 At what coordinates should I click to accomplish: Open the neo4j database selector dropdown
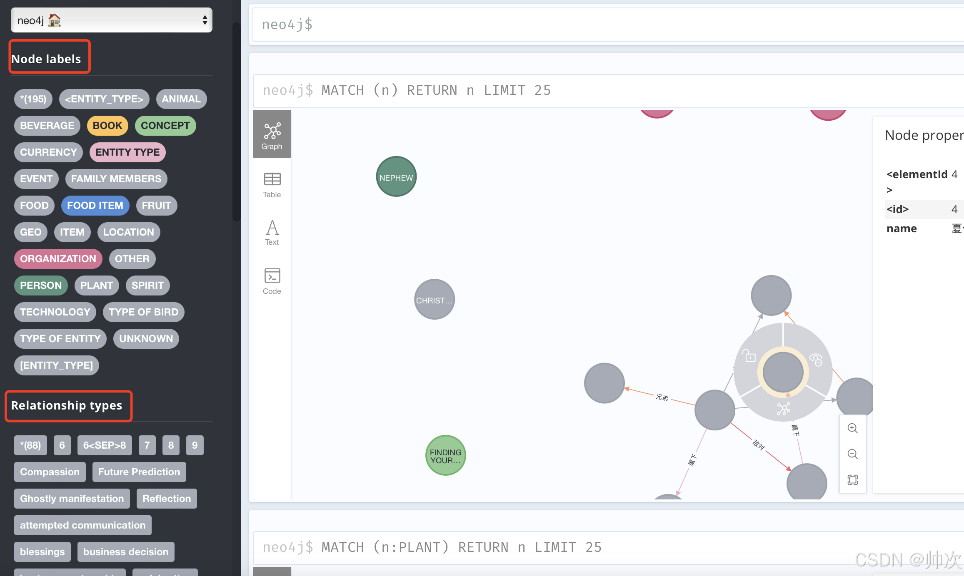point(111,20)
